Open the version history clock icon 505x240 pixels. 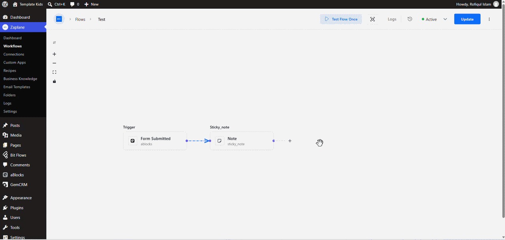(x=410, y=19)
